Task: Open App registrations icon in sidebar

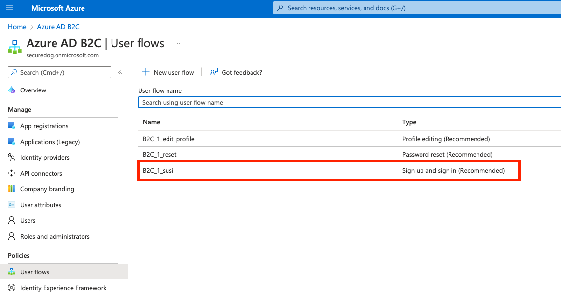Action: [x=11, y=126]
